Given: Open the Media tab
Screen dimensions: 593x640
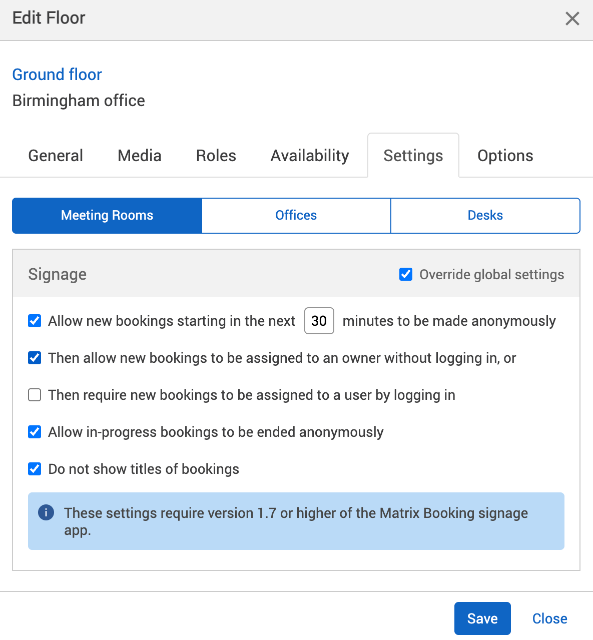Looking at the screenshot, I should tap(139, 155).
